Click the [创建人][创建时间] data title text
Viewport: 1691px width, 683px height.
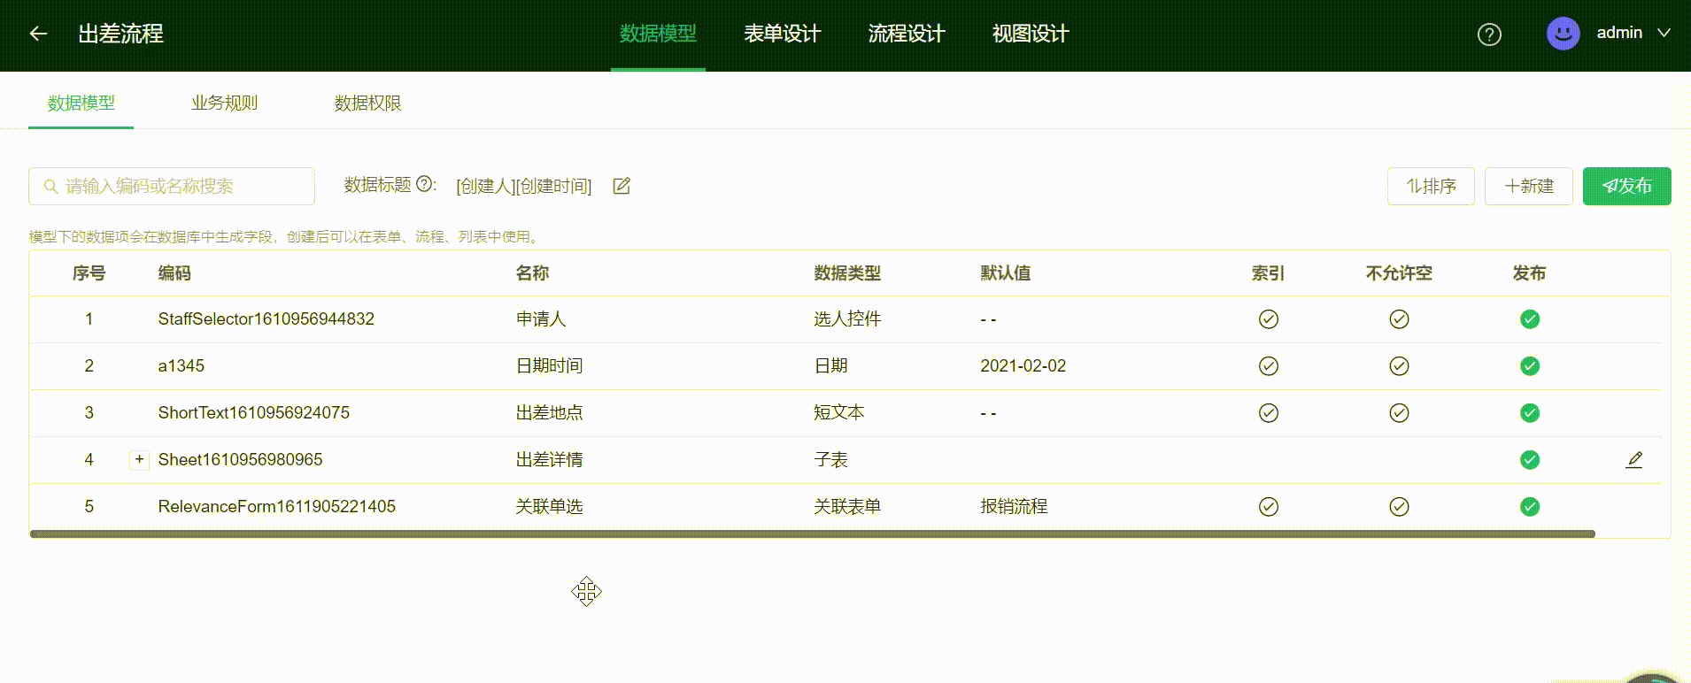point(523,186)
